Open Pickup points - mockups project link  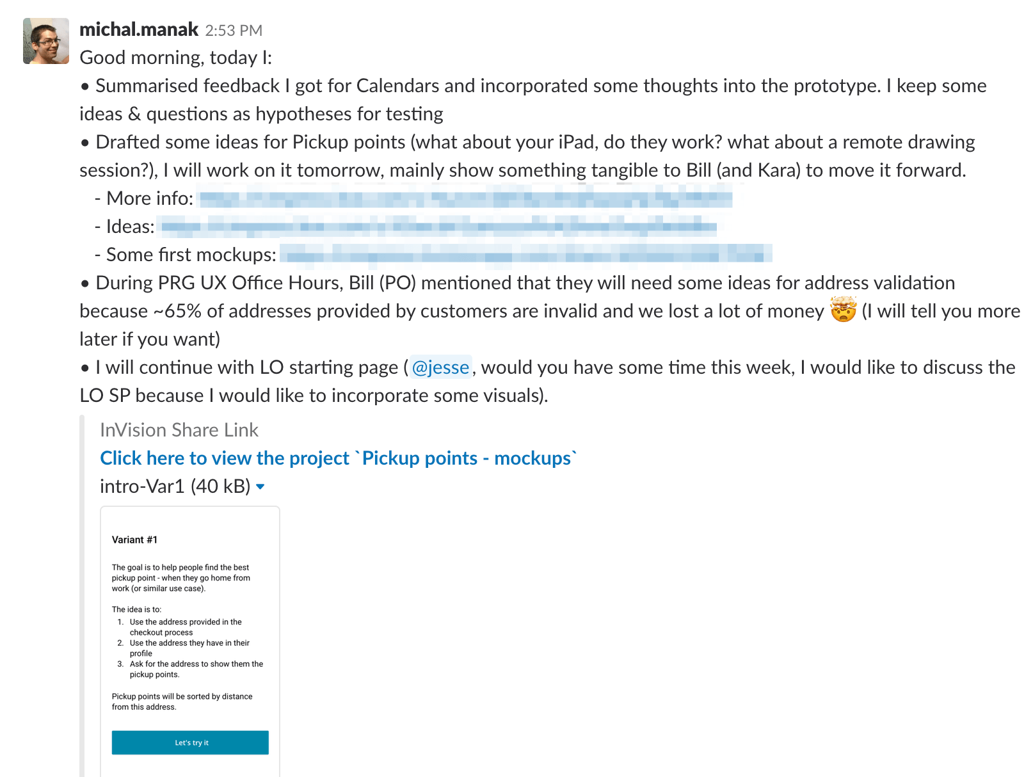point(339,458)
